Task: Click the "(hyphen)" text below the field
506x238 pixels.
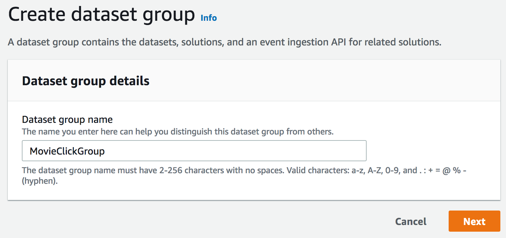Action: [39, 182]
